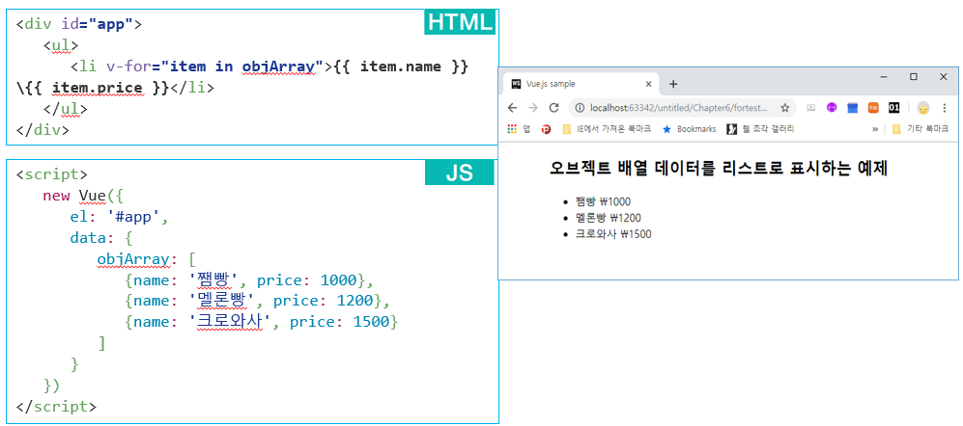Image resolution: width=963 pixels, height=426 pixels.
Task: Click the '오브젝트 배열 데이터를 리스트로 표시하는 예제' heading
Action: coord(720,170)
